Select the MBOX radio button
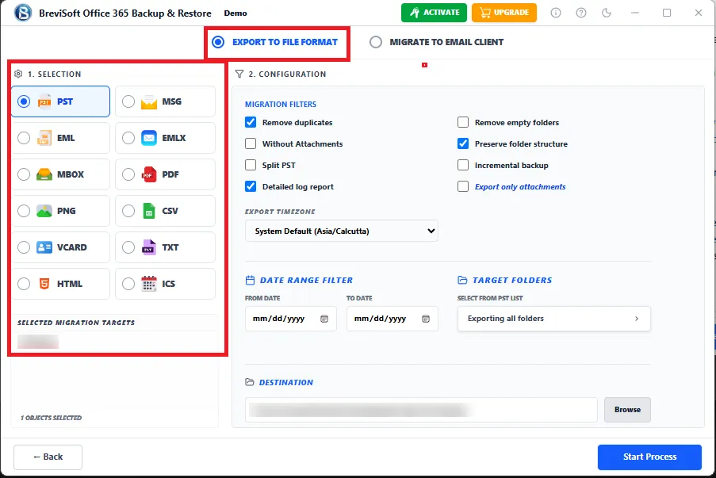716x478 pixels. pyautogui.click(x=24, y=174)
